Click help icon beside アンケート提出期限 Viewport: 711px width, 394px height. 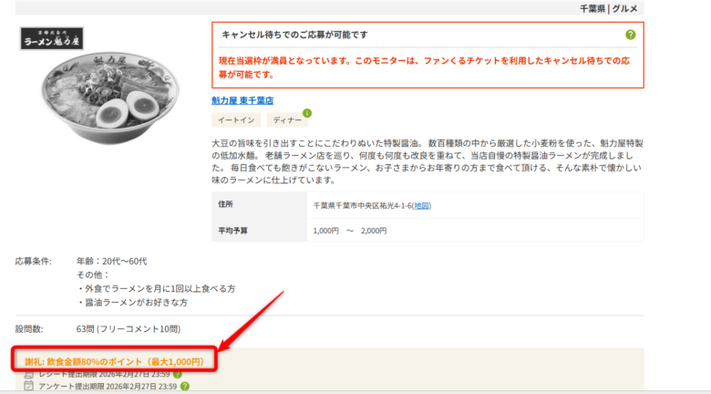(185, 387)
